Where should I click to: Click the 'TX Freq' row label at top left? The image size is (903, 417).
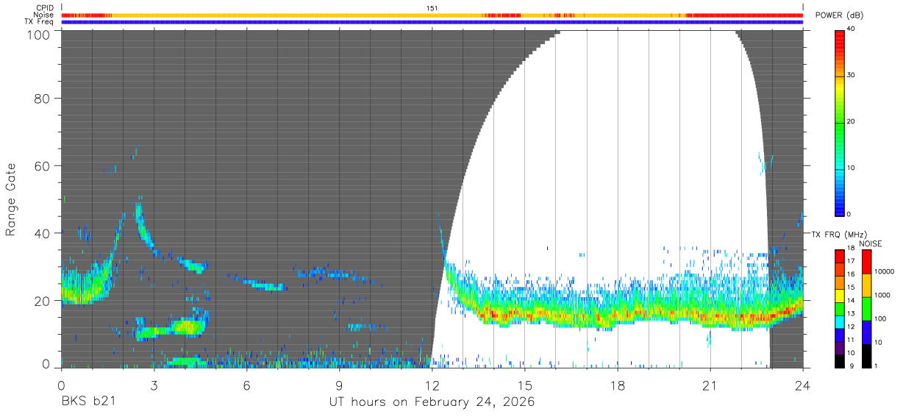[39, 22]
